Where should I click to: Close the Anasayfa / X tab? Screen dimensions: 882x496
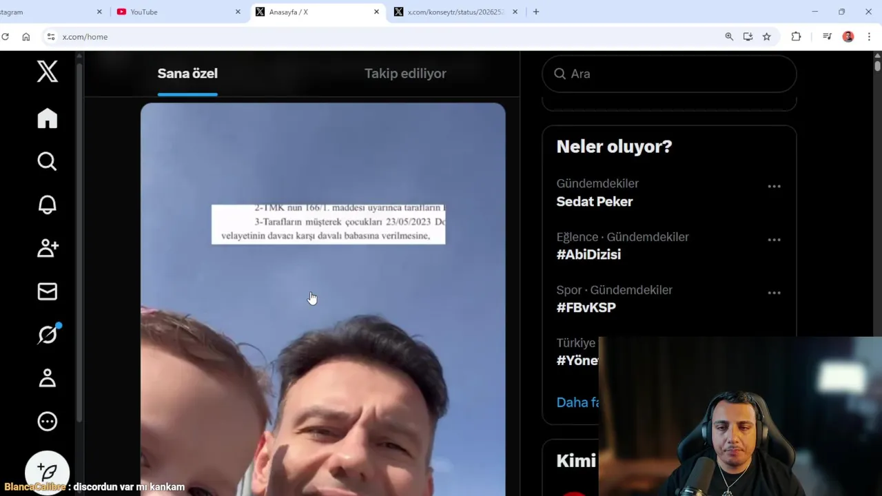coord(376,12)
